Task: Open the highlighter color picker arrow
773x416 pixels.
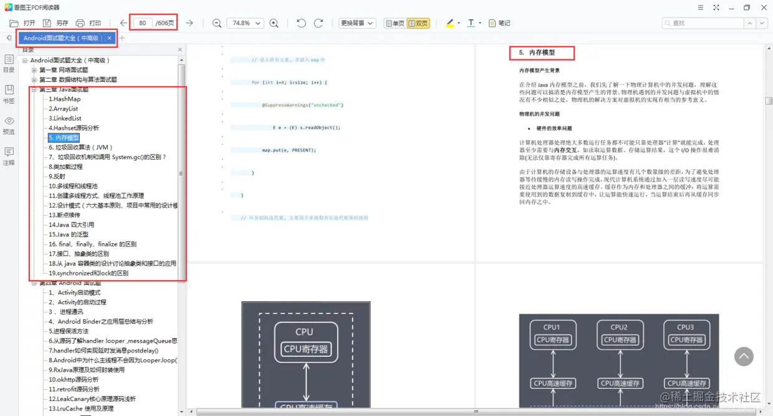Action: click(459, 23)
